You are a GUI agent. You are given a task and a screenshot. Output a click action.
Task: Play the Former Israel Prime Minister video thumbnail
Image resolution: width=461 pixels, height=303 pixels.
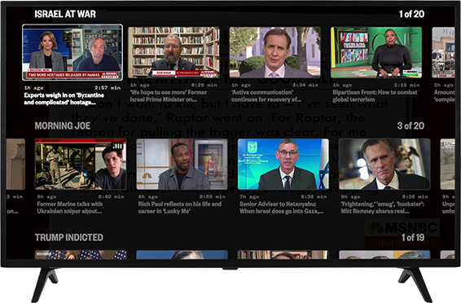click(173, 52)
